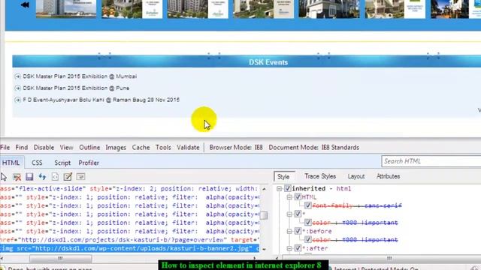Select the Style pane tab

(283, 176)
